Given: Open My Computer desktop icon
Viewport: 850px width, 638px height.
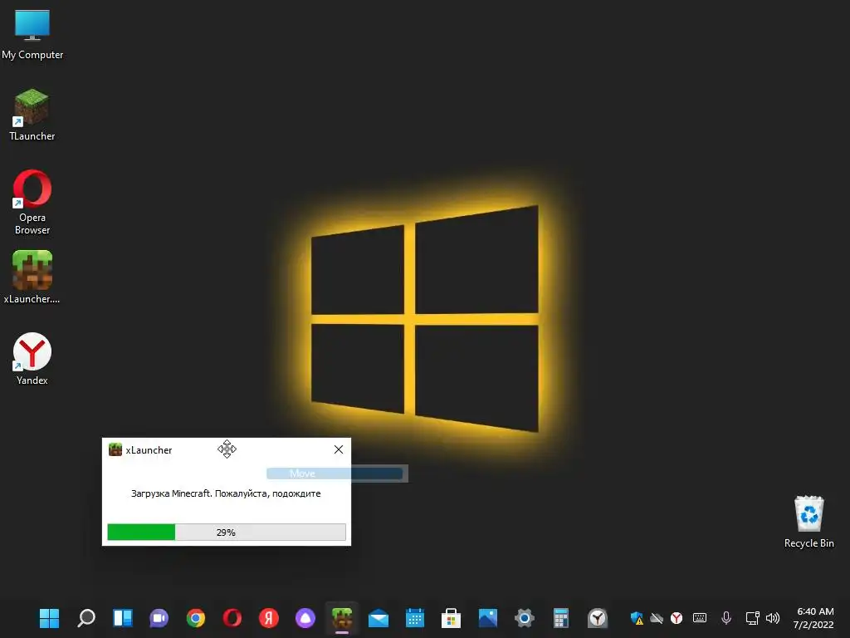Looking at the screenshot, I should click(x=32, y=34).
